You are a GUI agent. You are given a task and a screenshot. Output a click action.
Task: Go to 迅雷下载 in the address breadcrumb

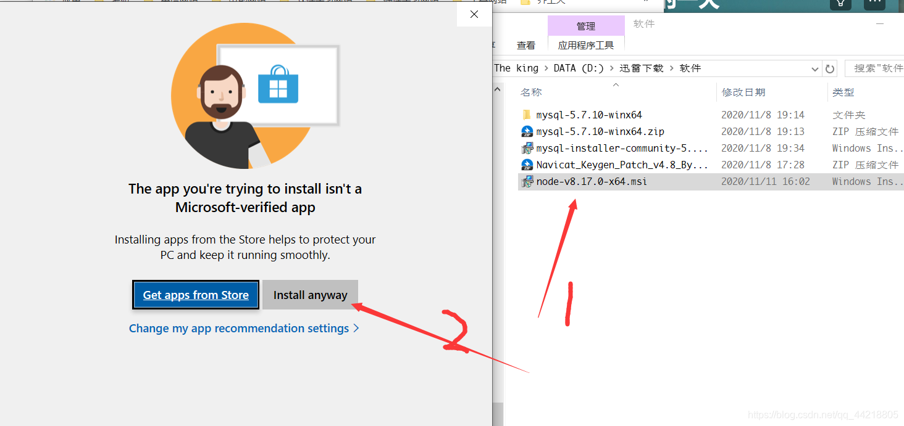click(642, 68)
